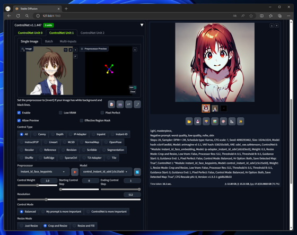This screenshot has width=297, height=235.
Task: Send the image to img2img tab
Action: tap(215, 121)
